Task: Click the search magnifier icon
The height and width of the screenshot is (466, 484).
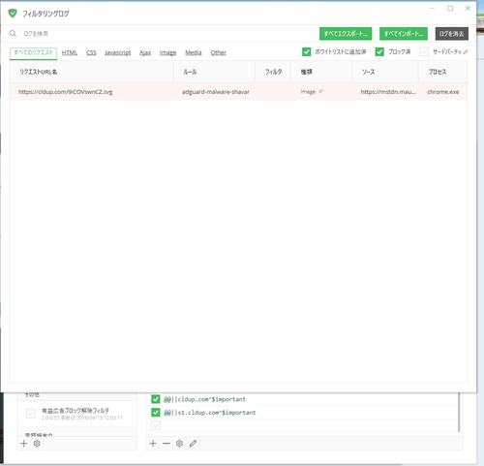Action: [x=13, y=33]
